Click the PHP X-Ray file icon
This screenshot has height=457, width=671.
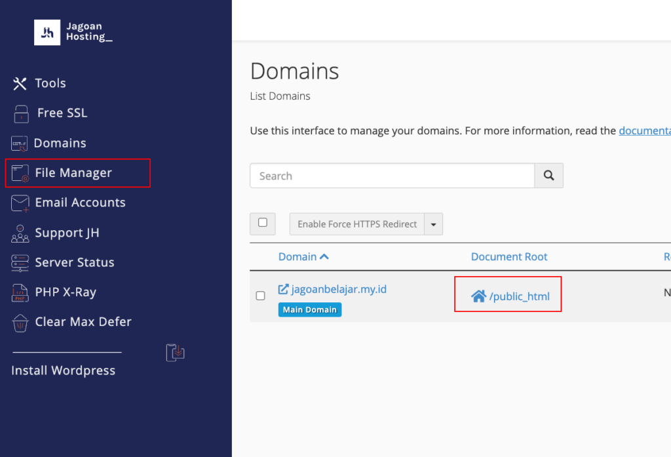tap(20, 292)
